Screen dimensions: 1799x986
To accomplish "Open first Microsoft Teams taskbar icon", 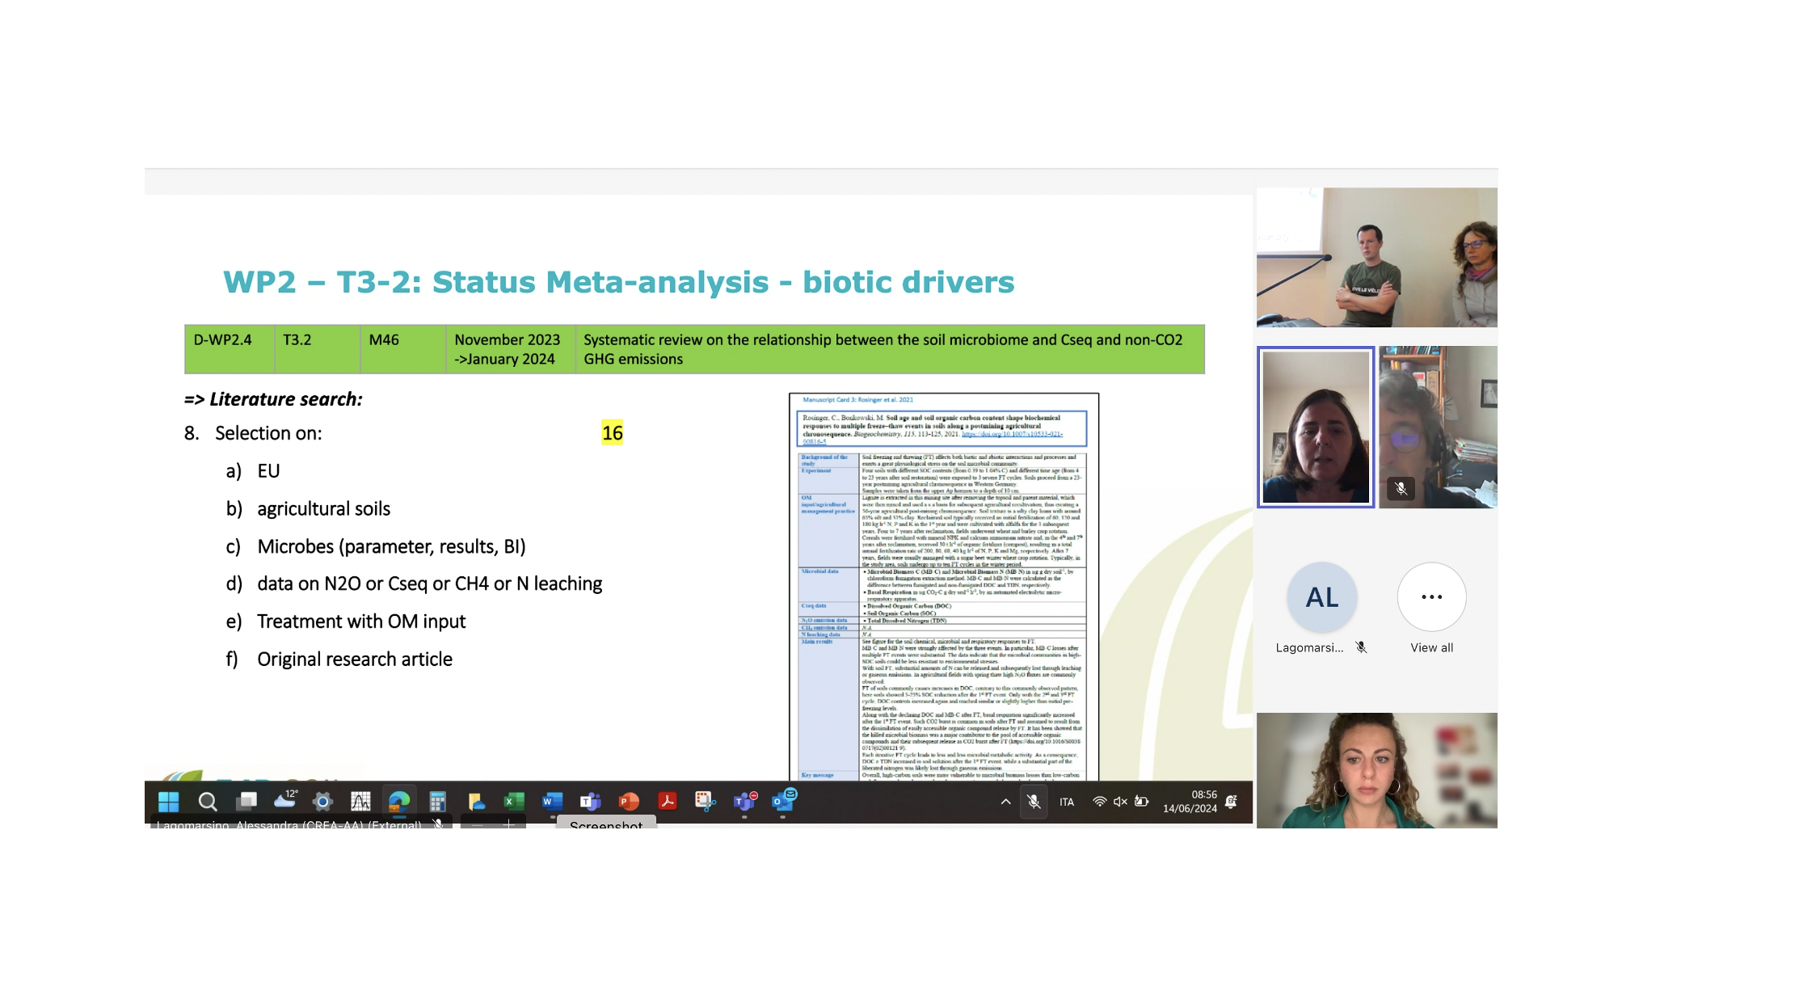I will tap(590, 801).
